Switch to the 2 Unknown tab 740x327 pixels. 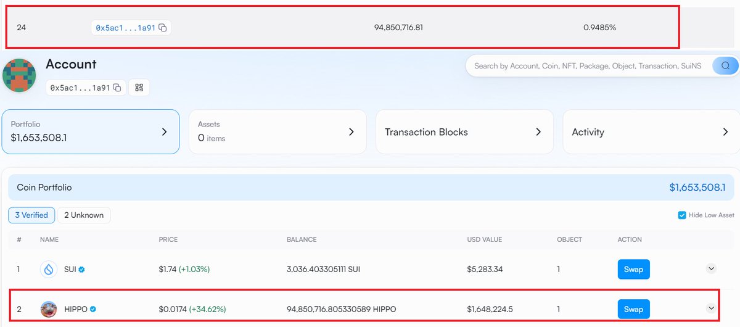pos(84,215)
